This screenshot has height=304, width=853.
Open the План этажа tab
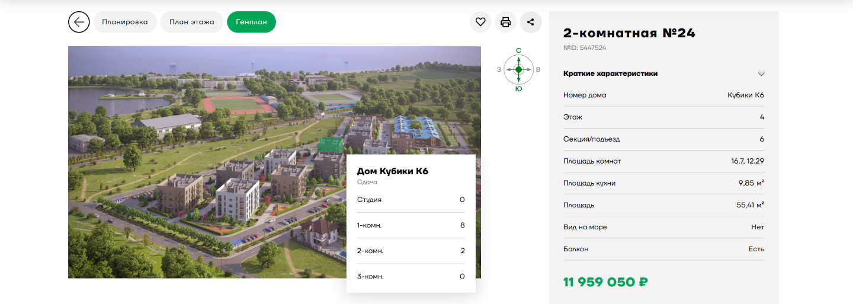(x=192, y=23)
